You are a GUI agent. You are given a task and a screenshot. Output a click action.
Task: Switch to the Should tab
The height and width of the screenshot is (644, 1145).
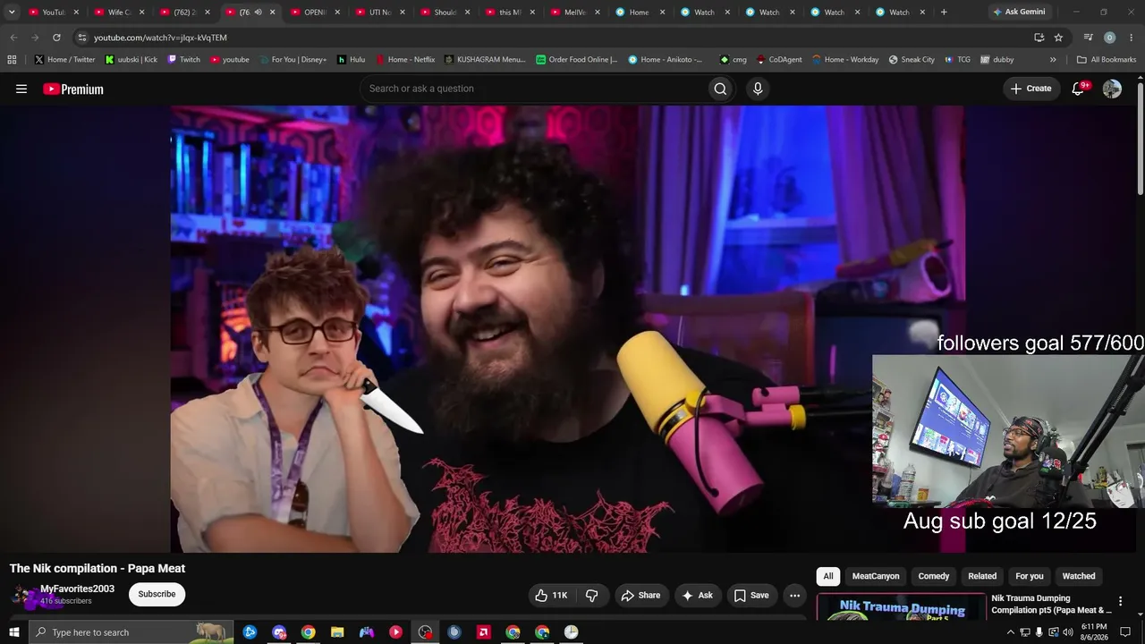(x=445, y=13)
